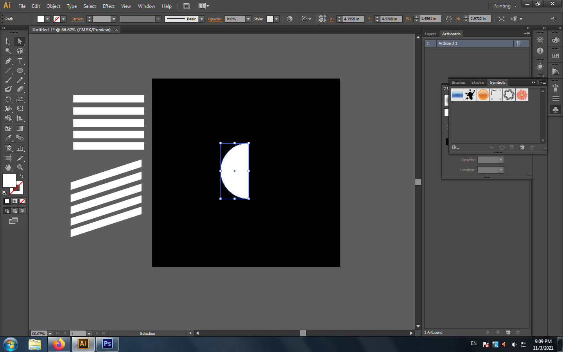The width and height of the screenshot is (563, 352).
Task: Open the Painting workspace switcher
Action: pyautogui.click(x=505, y=6)
